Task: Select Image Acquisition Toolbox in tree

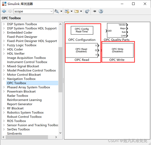Action: pos(26,58)
